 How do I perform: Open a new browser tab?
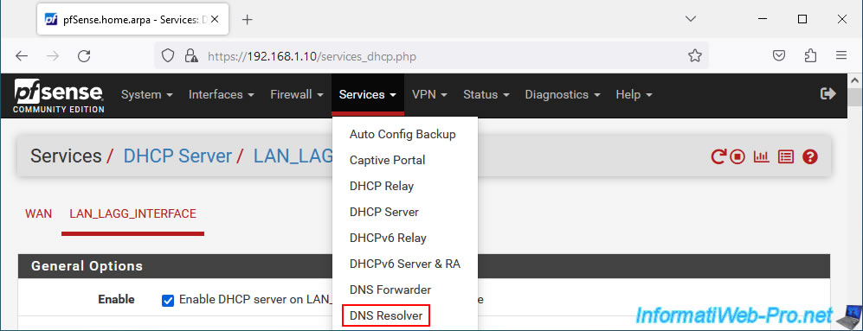248,20
